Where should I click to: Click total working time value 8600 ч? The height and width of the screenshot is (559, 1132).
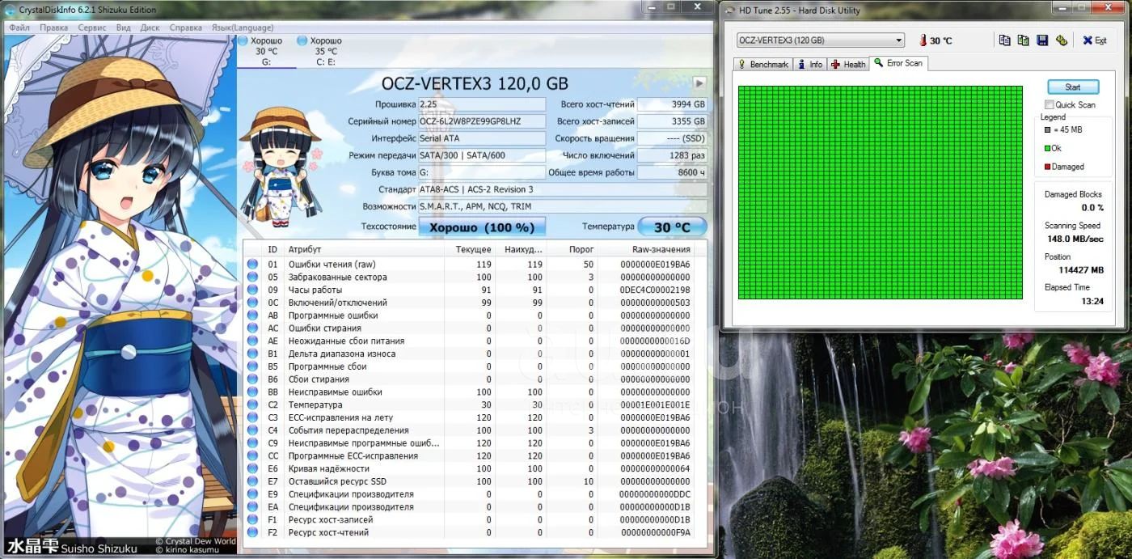(672, 172)
